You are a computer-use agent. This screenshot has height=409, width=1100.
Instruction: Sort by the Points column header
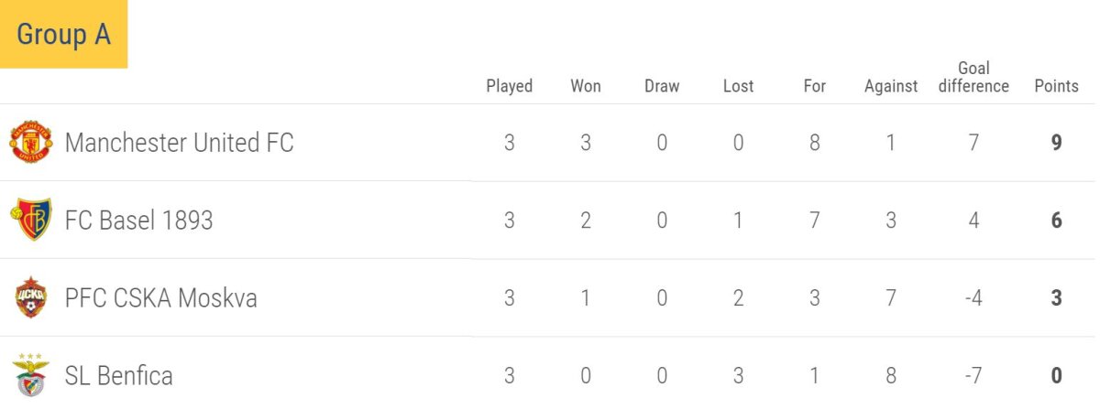pyautogui.click(x=1056, y=86)
